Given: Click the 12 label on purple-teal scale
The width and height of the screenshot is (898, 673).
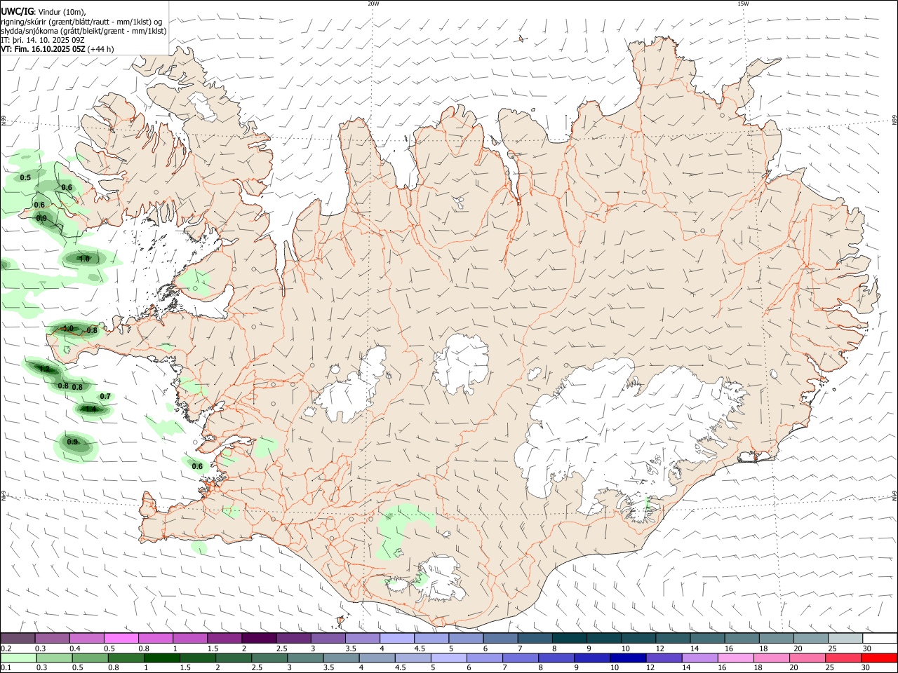Looking at the screenshot, I should point(659,648).
